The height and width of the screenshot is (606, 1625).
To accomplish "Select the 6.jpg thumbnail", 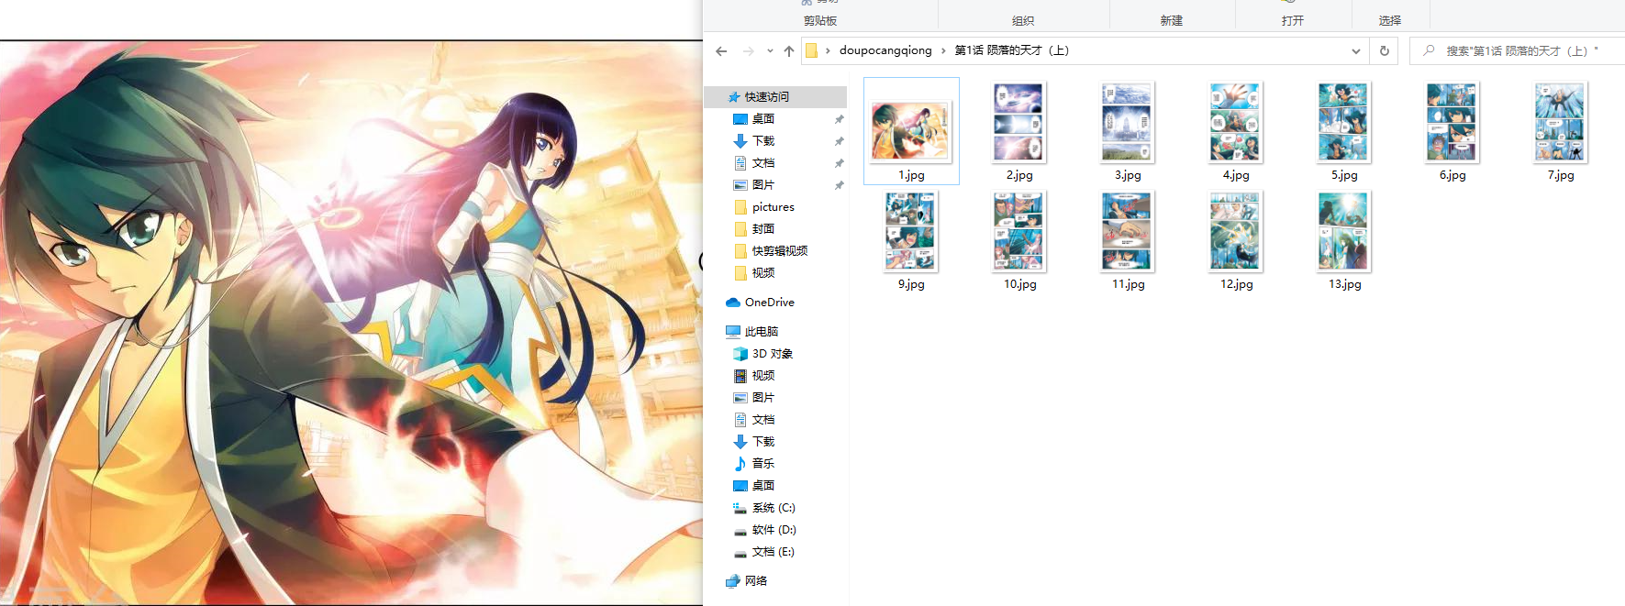I will pos(1452,123).
